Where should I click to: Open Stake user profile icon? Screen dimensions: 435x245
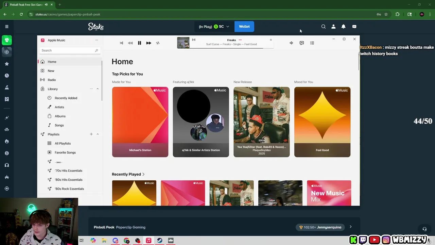point(333,27)
